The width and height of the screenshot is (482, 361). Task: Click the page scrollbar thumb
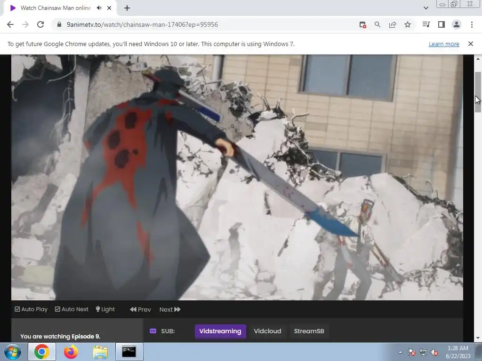click(478, 92)
